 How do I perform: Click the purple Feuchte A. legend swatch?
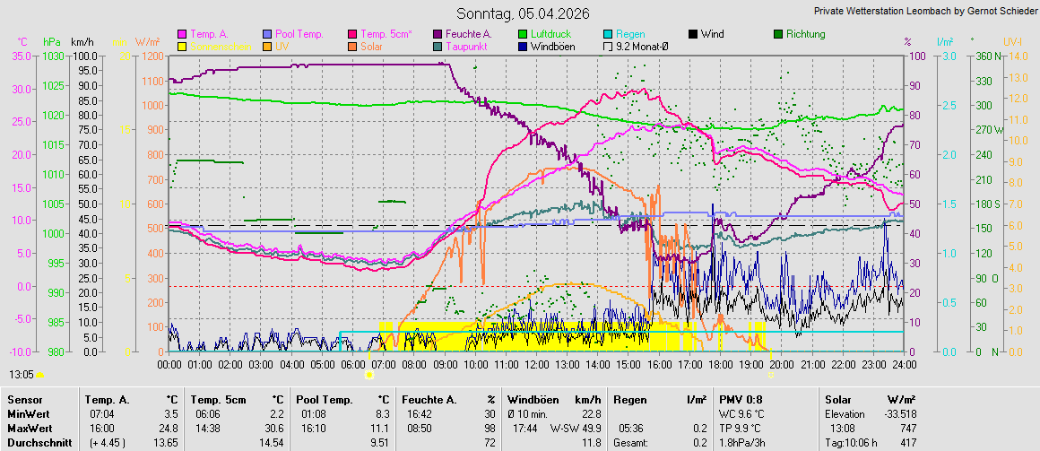click(x=438, y=34)
